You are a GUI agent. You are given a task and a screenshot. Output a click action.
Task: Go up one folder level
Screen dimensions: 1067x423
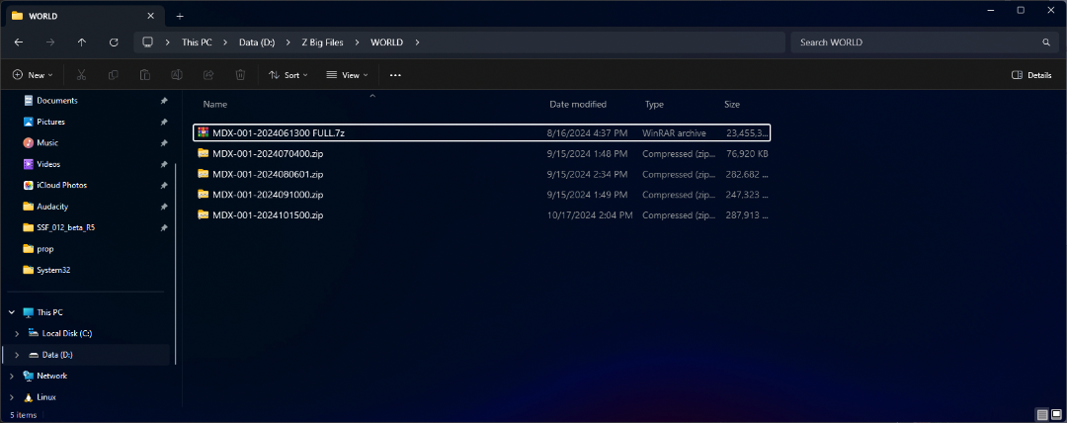(82, 42)
